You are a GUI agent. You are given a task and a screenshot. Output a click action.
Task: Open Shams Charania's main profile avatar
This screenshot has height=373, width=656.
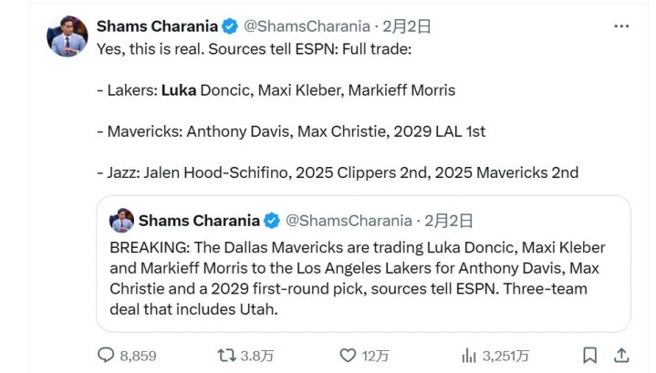67,36
